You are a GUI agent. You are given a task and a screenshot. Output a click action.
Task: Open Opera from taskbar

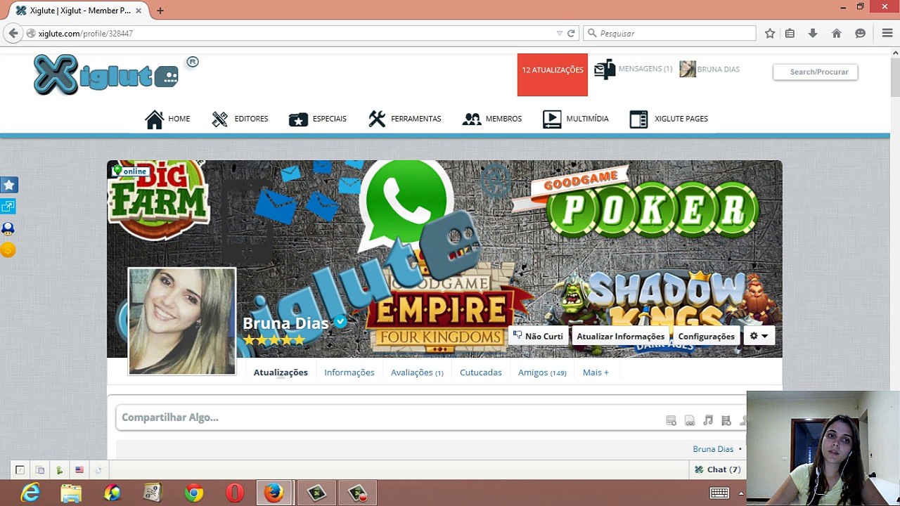pos(235,493)
